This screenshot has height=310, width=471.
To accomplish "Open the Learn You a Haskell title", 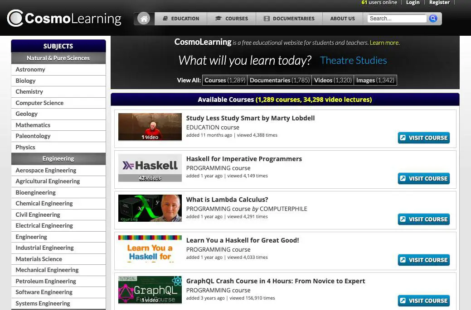I will pyautogui.click(x=243, y=240).
